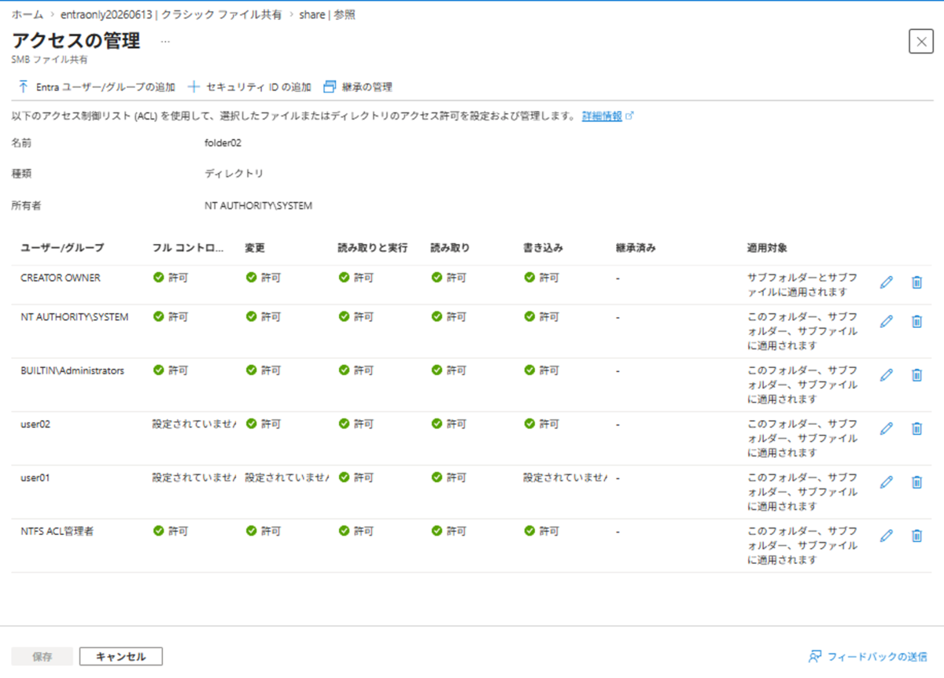The height and width of the screenshot is (678, 944).
Task: Open the ellipsis menu beside アクセスの管理
Action: click(165, 40)
